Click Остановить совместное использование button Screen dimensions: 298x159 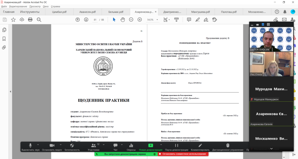pos(183,154)
